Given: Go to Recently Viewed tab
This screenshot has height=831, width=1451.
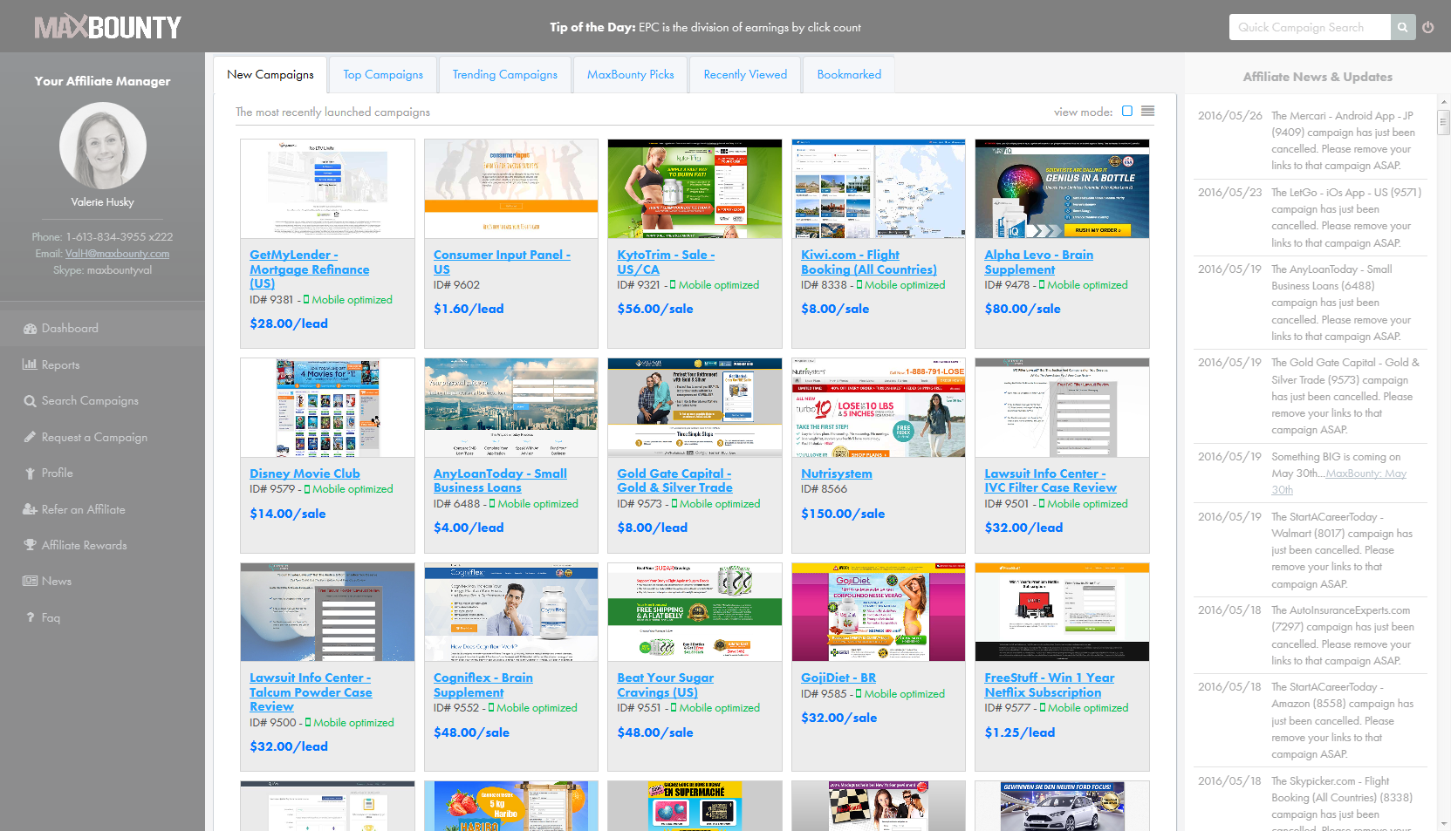Looking at the screenshot, I should pyautogui.click(x=744, y=75).
